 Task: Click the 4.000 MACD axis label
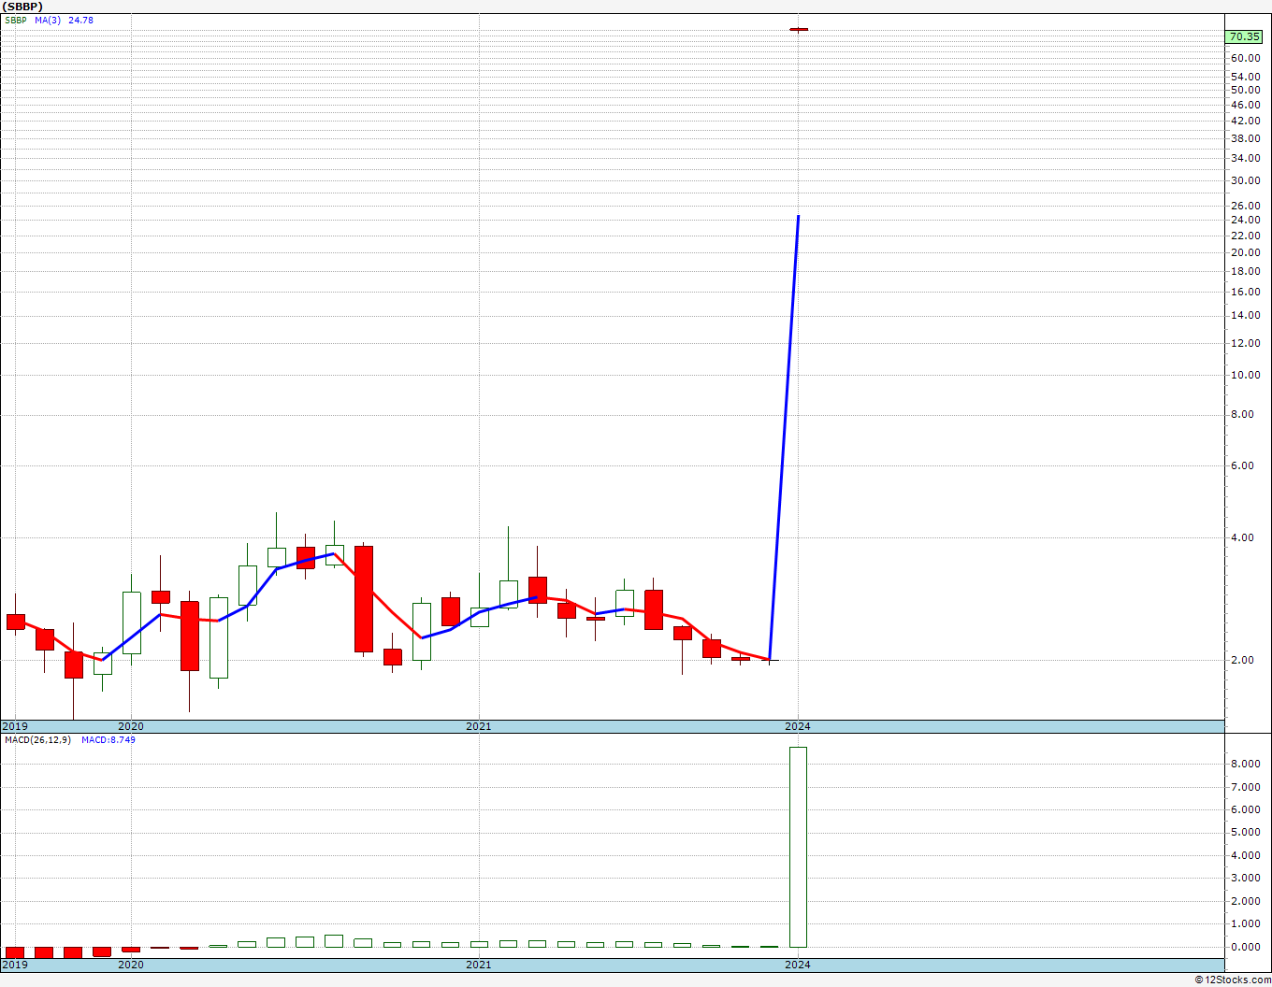pyautogui.click(x=1245, y=855)
